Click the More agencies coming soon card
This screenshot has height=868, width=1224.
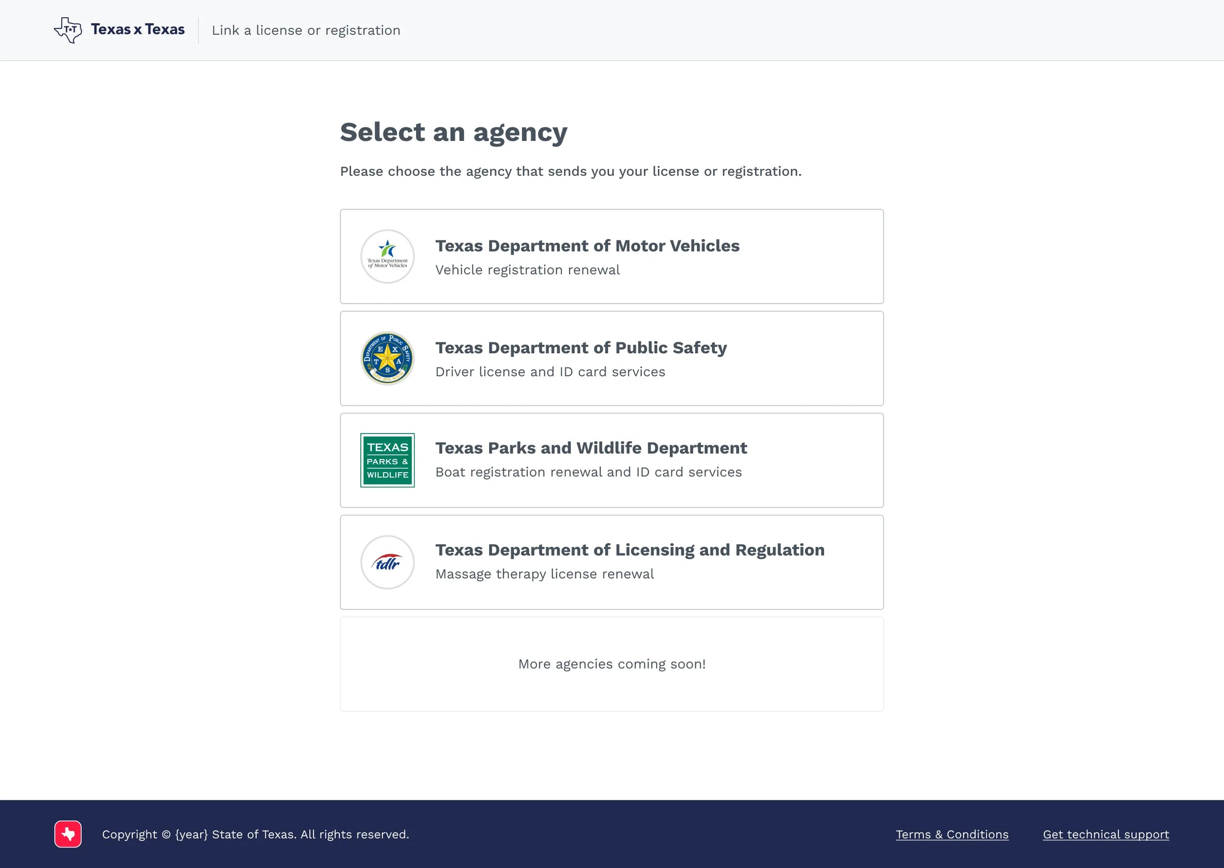point(611,664)
